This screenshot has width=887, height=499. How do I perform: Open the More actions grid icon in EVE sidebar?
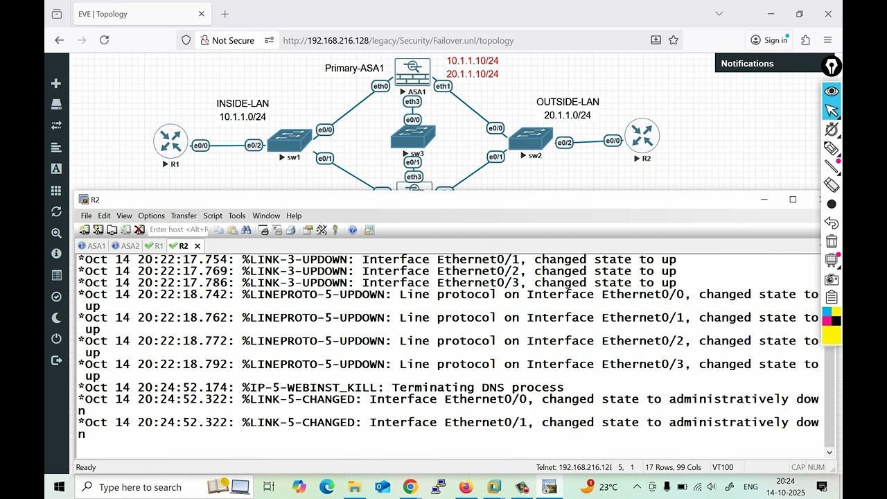pos(56,190)
